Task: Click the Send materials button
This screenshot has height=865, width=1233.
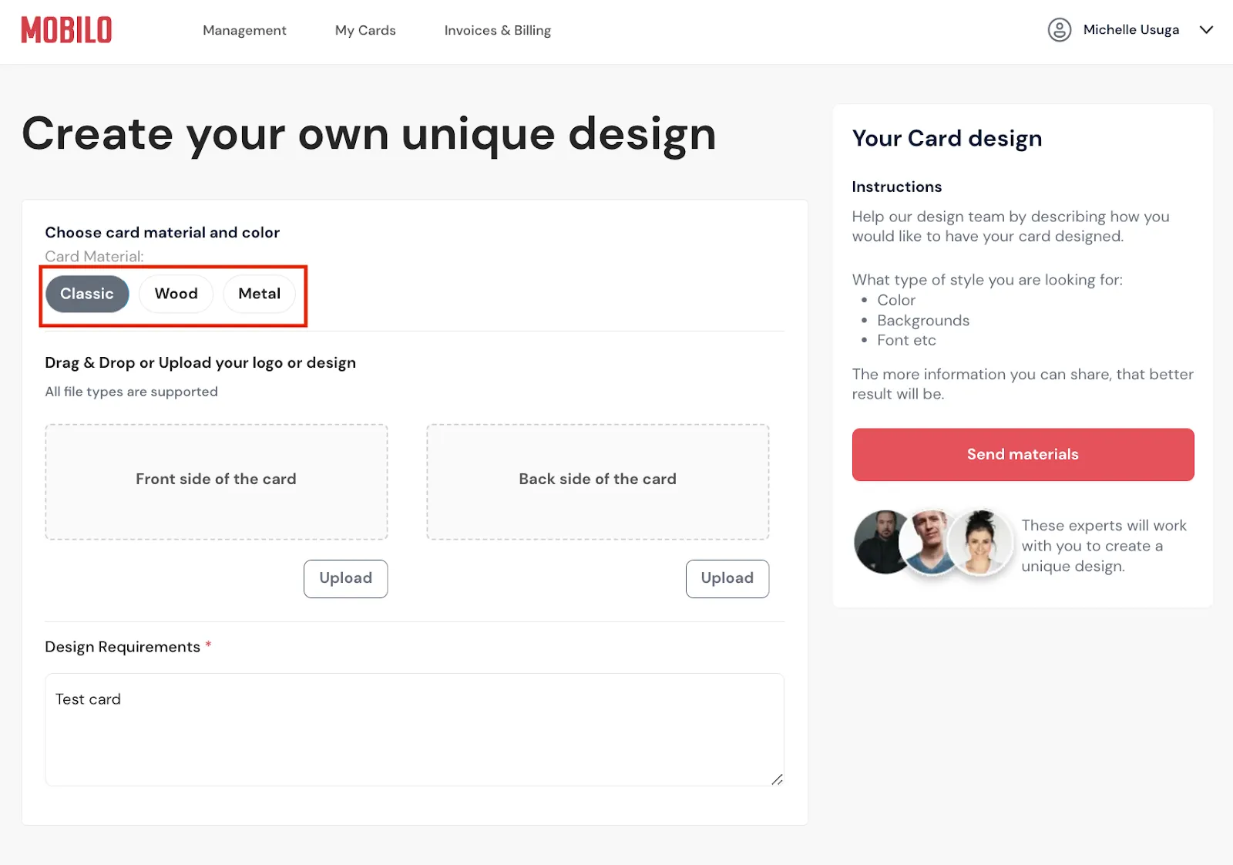Action: coord(1023,455)
